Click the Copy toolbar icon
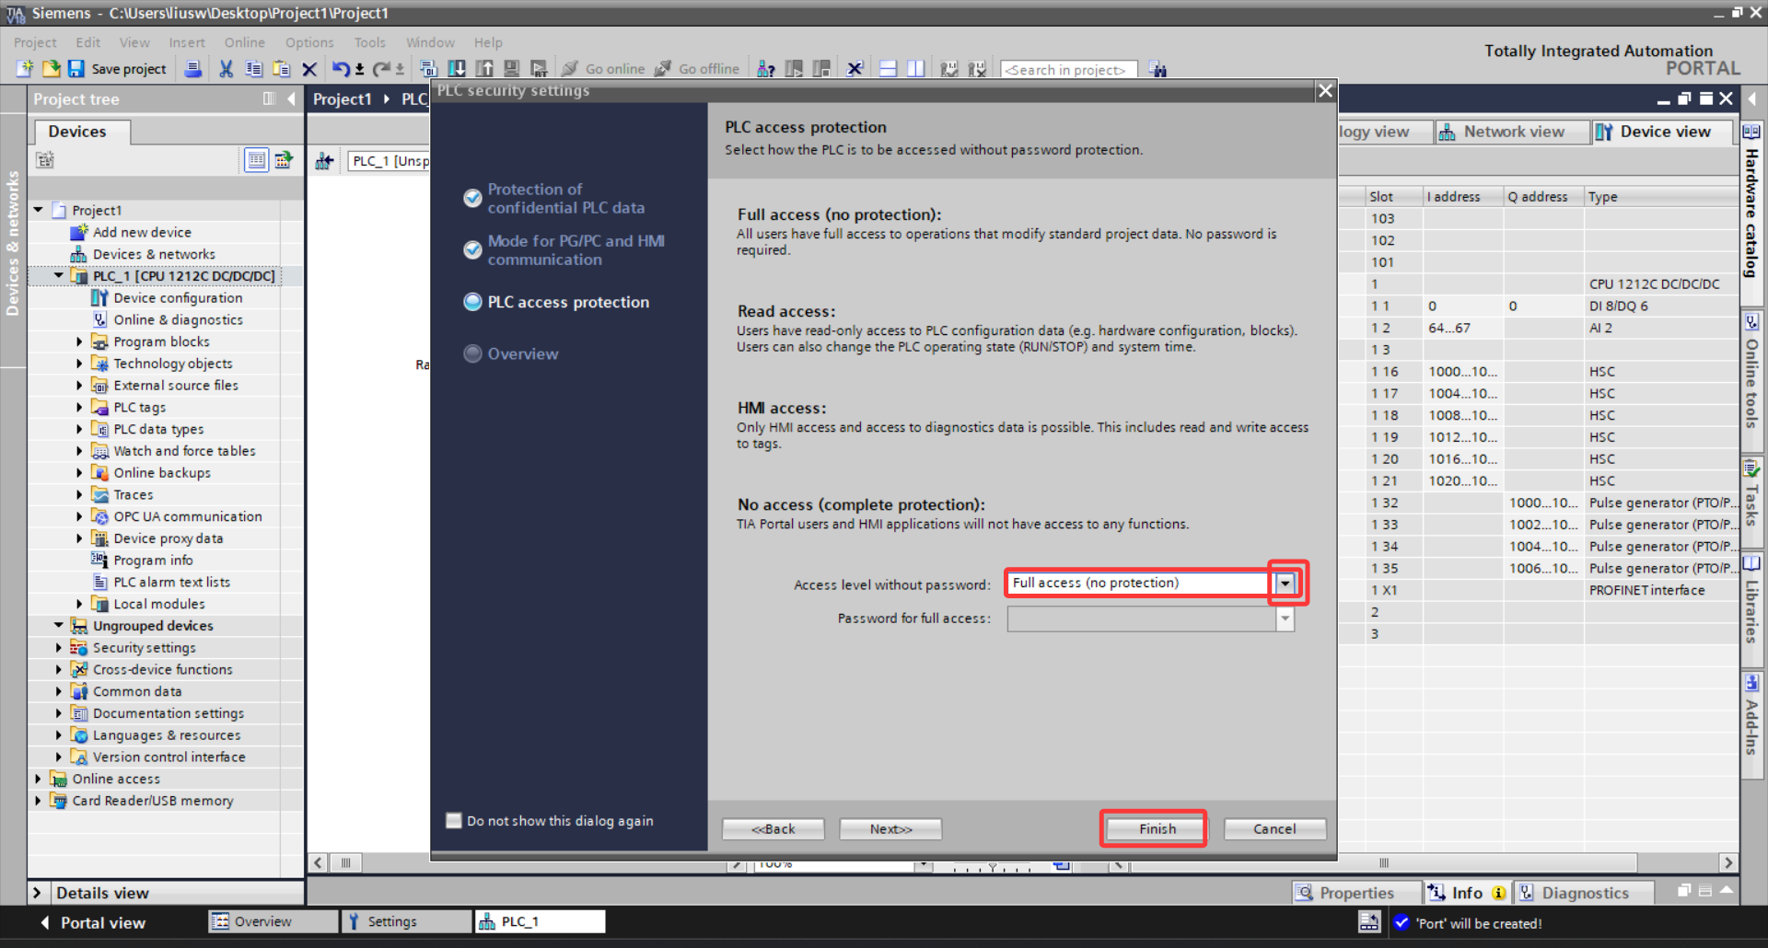Viewport: 1768px width, 948px height. [x=254, y=68]
